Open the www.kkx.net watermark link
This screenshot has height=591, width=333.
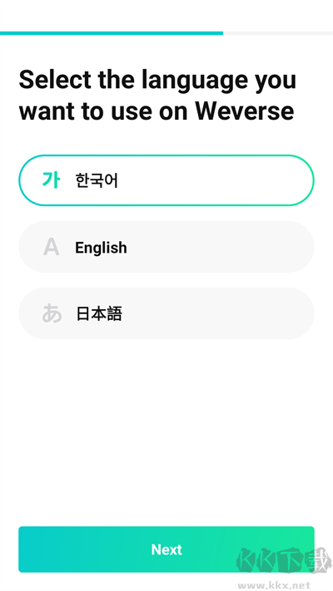tap(274, 585)
